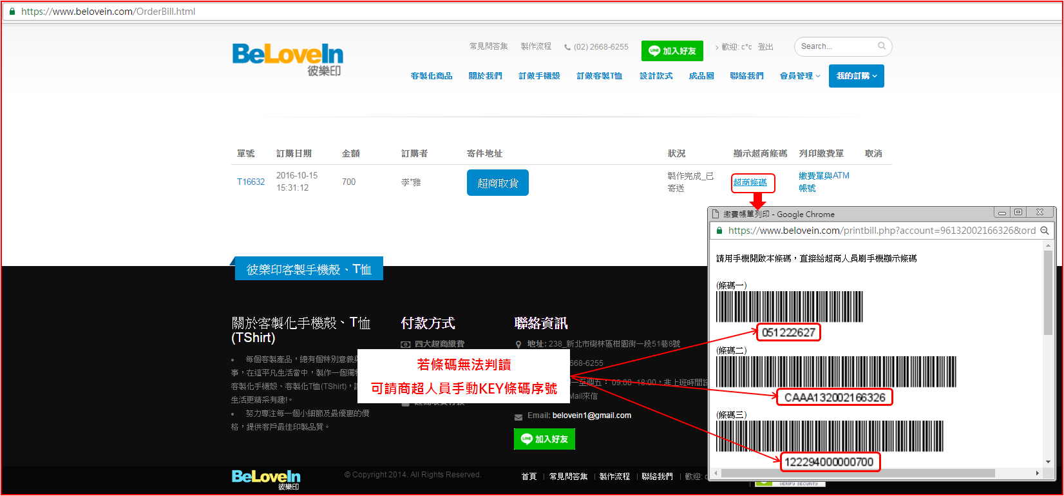The height and width of the screenshot is (496, 1064).
Task: Click the 聯絡資訊 footer heading
Action: (541, 323)
